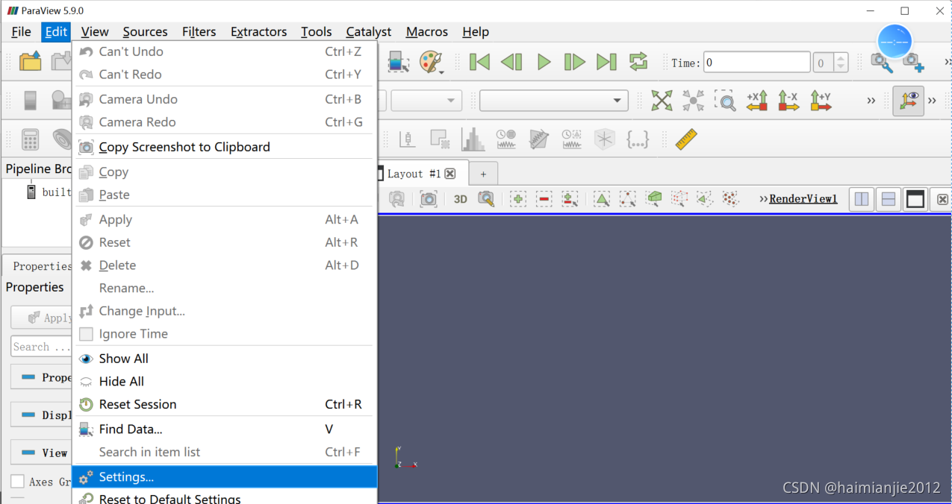952x504 pixels.
Task: Step to the next frame
Action: (x=575, y=62)
